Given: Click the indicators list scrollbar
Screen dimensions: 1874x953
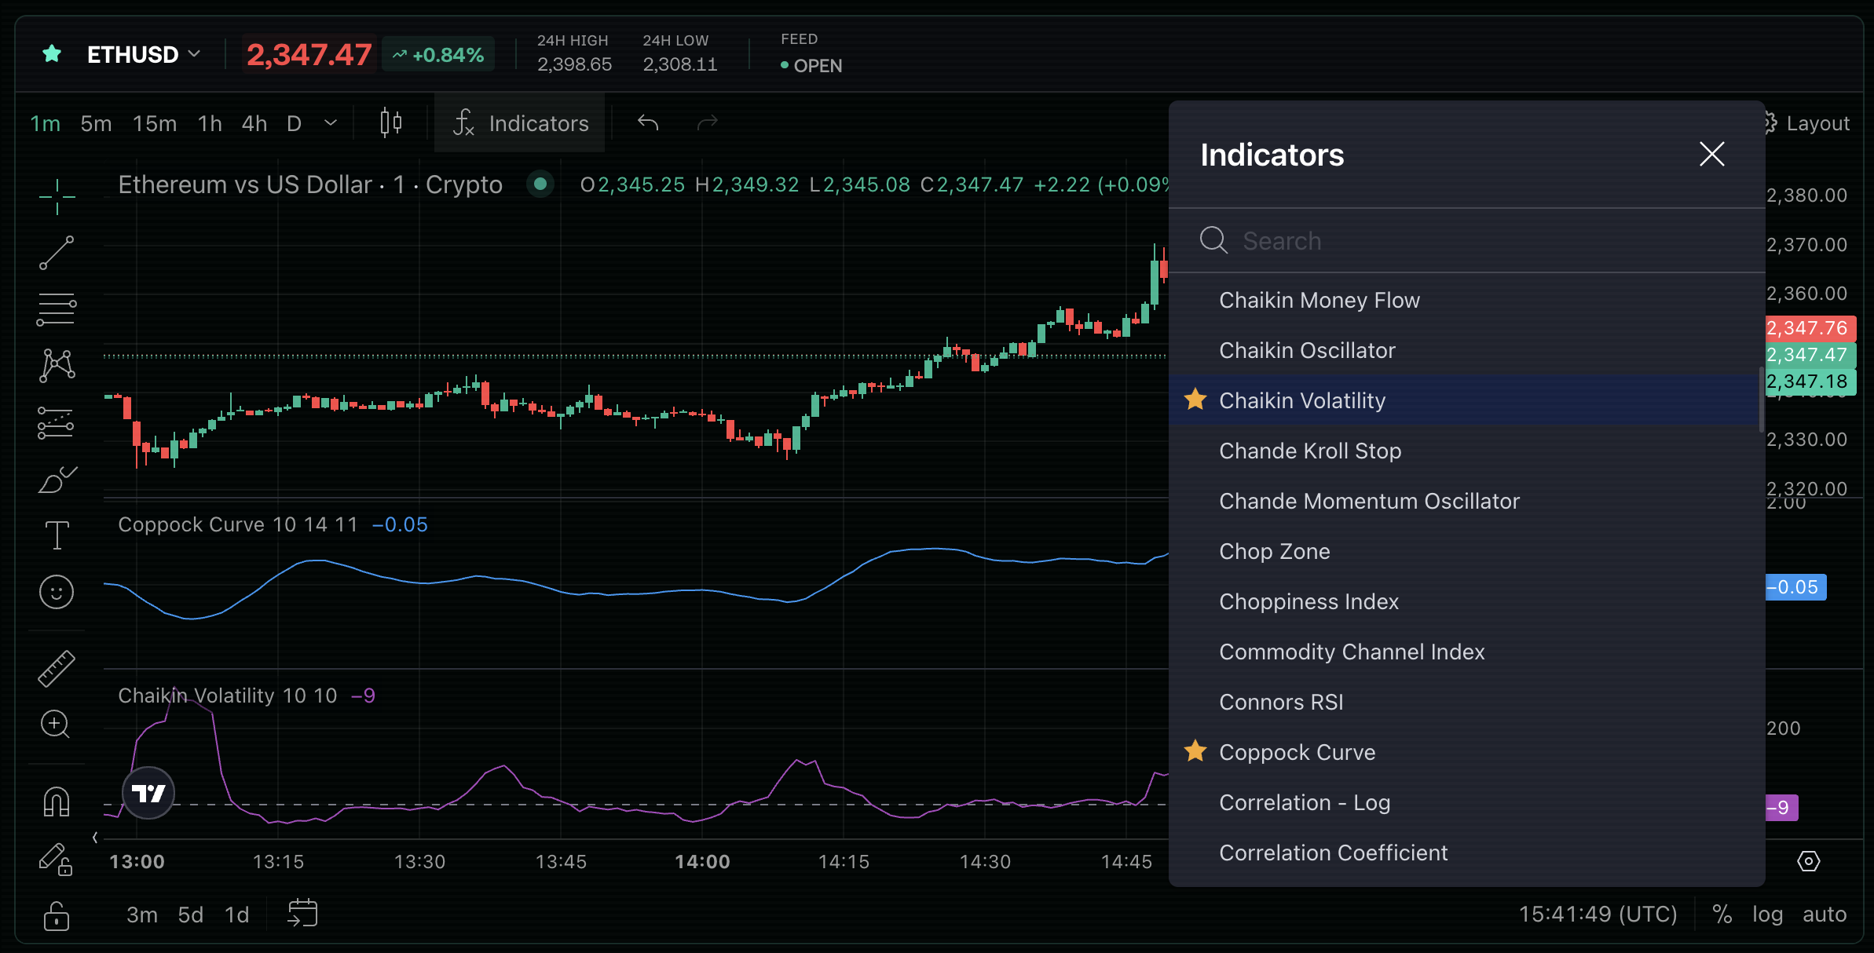Looking at the screenshot, I should click(1761, 400).
